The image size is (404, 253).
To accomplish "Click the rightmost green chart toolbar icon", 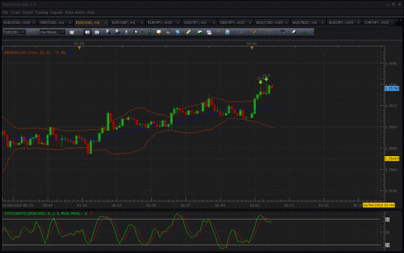I will click(305, 32).
